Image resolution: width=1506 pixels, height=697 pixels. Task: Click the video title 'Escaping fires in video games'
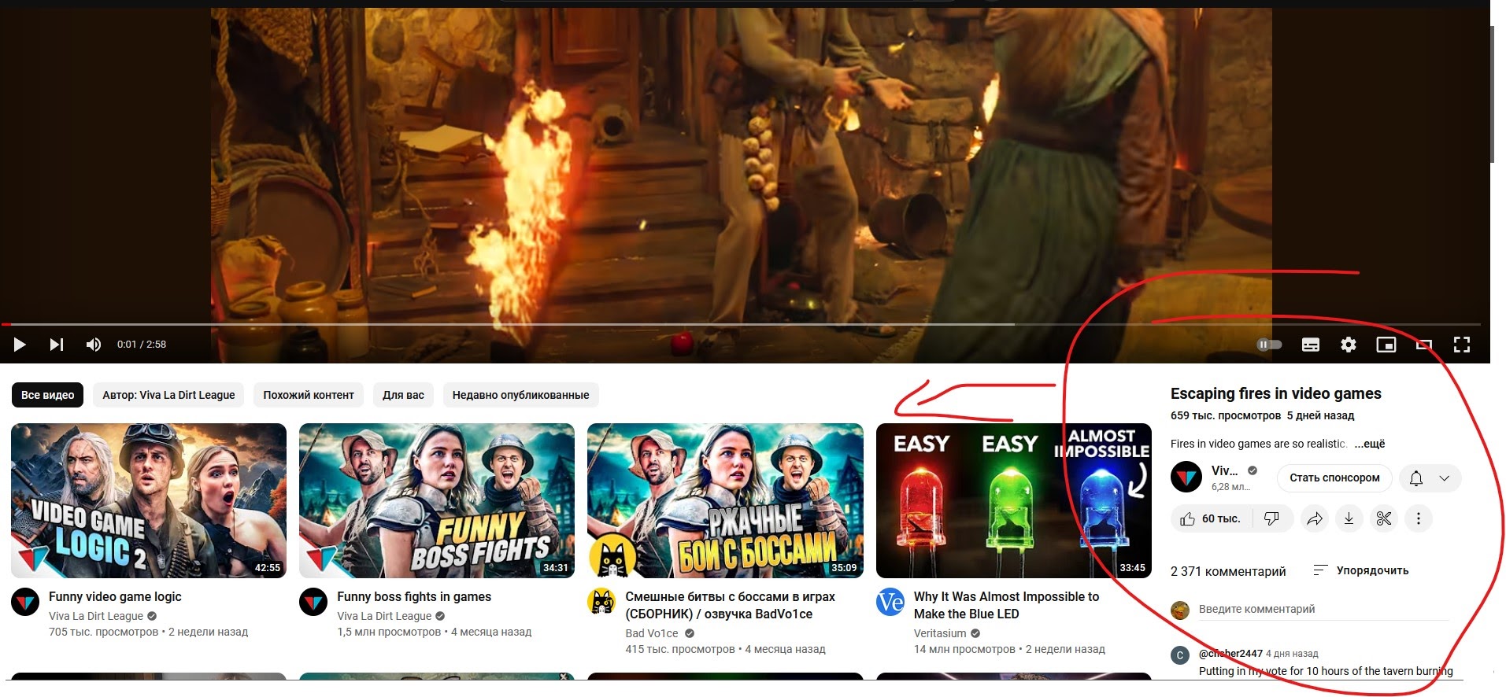[x=1276, y=393]
